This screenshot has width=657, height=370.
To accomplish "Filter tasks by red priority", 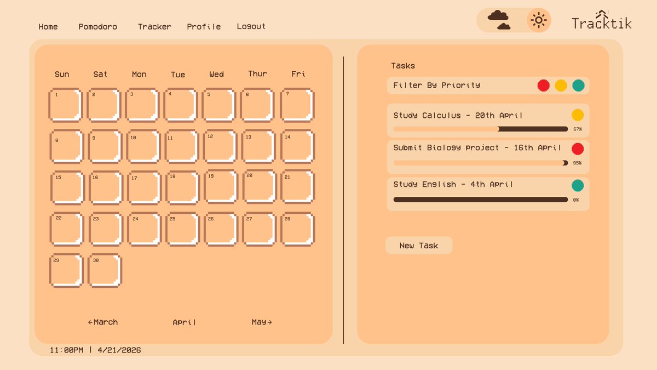I will pos(543,86).
